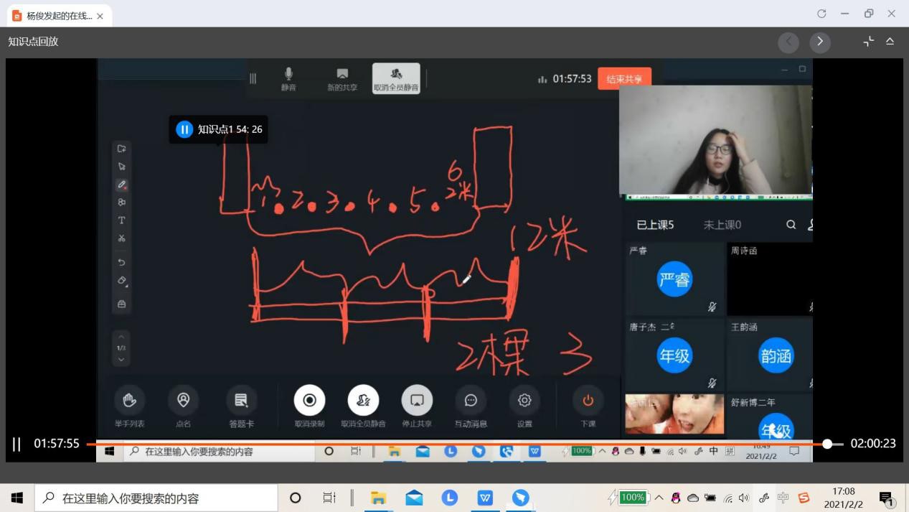909x512 pixels.
Task: Click 停止共享 to stop sharing
Action: 417,407
